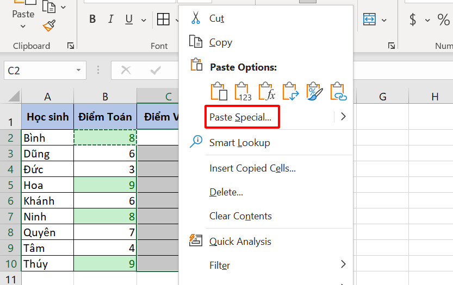Click cell containing 'Quyên'
The image size is (453, 285).
(47, 232)
